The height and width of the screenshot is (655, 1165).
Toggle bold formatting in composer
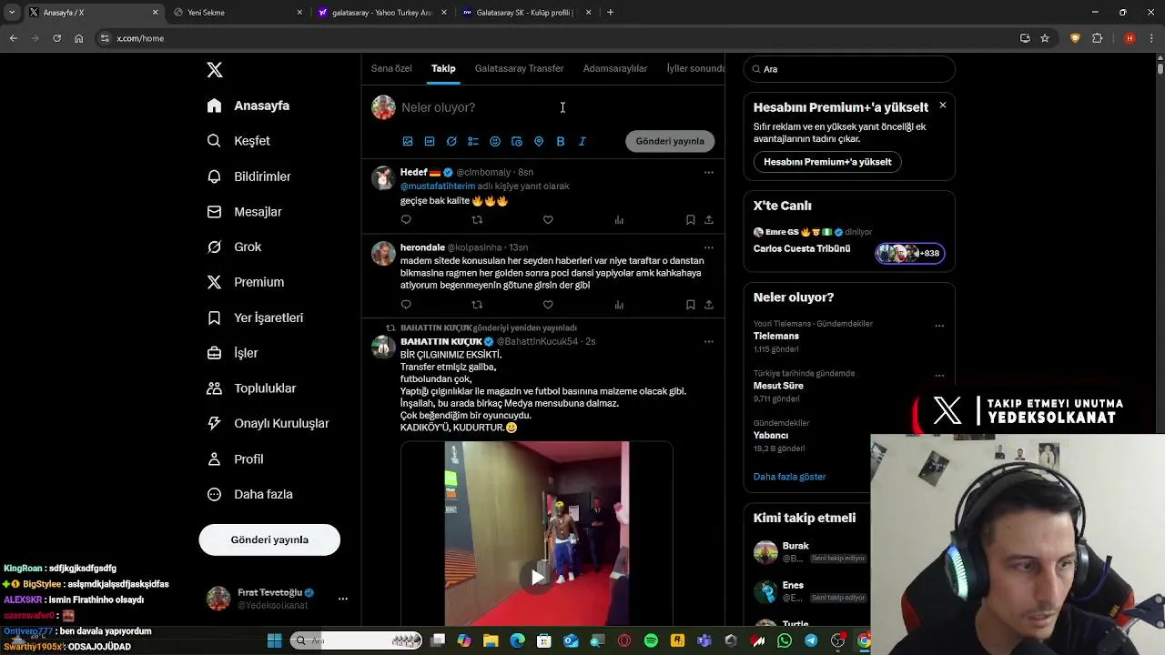pos(561,141)
